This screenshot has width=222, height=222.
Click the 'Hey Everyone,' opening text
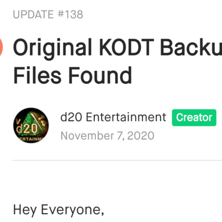point(58,210)
